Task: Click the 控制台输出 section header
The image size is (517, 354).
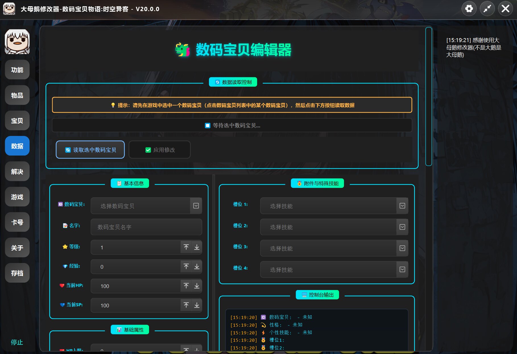Action: coord(317,295)
